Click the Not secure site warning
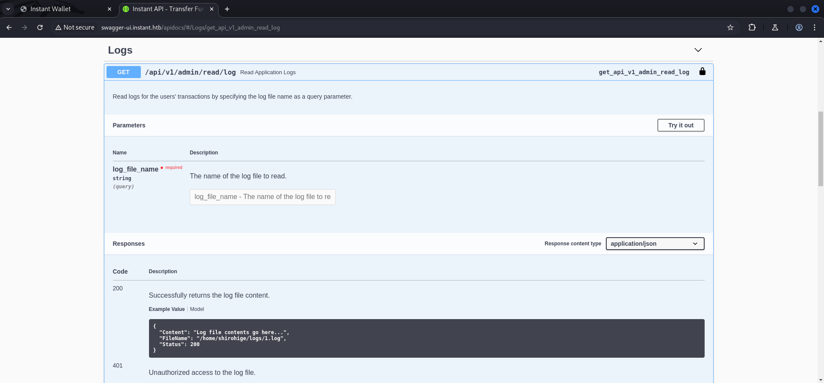Viewport: 824px width, 383px height. (x=75, y=27)
